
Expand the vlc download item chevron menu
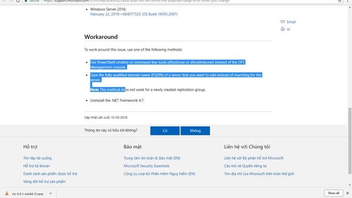tap(51, 194)
